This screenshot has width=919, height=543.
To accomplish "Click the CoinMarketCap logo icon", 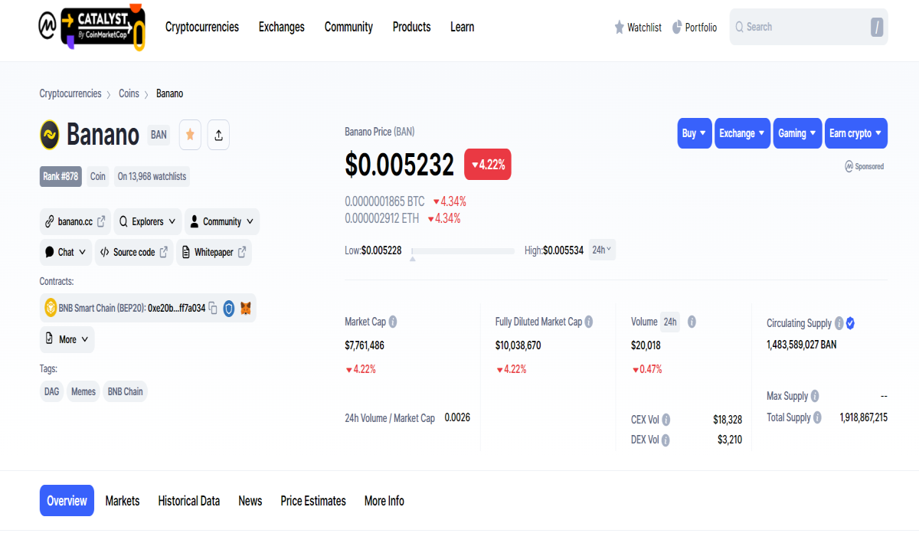I will click(47, 27).
